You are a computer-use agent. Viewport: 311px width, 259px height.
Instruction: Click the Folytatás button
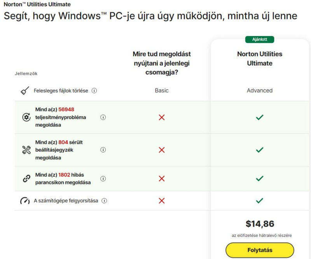[260, 250]
